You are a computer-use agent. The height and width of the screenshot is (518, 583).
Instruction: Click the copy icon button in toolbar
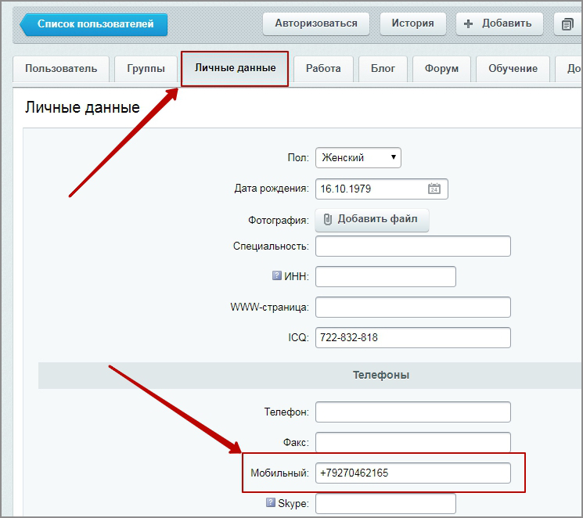[567, 24]
